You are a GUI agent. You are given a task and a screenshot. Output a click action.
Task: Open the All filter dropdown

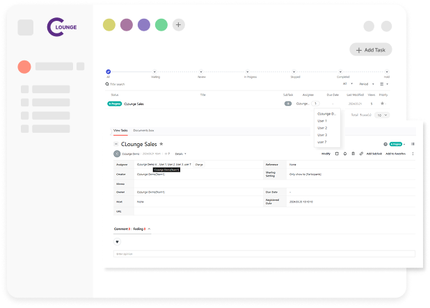348,84
